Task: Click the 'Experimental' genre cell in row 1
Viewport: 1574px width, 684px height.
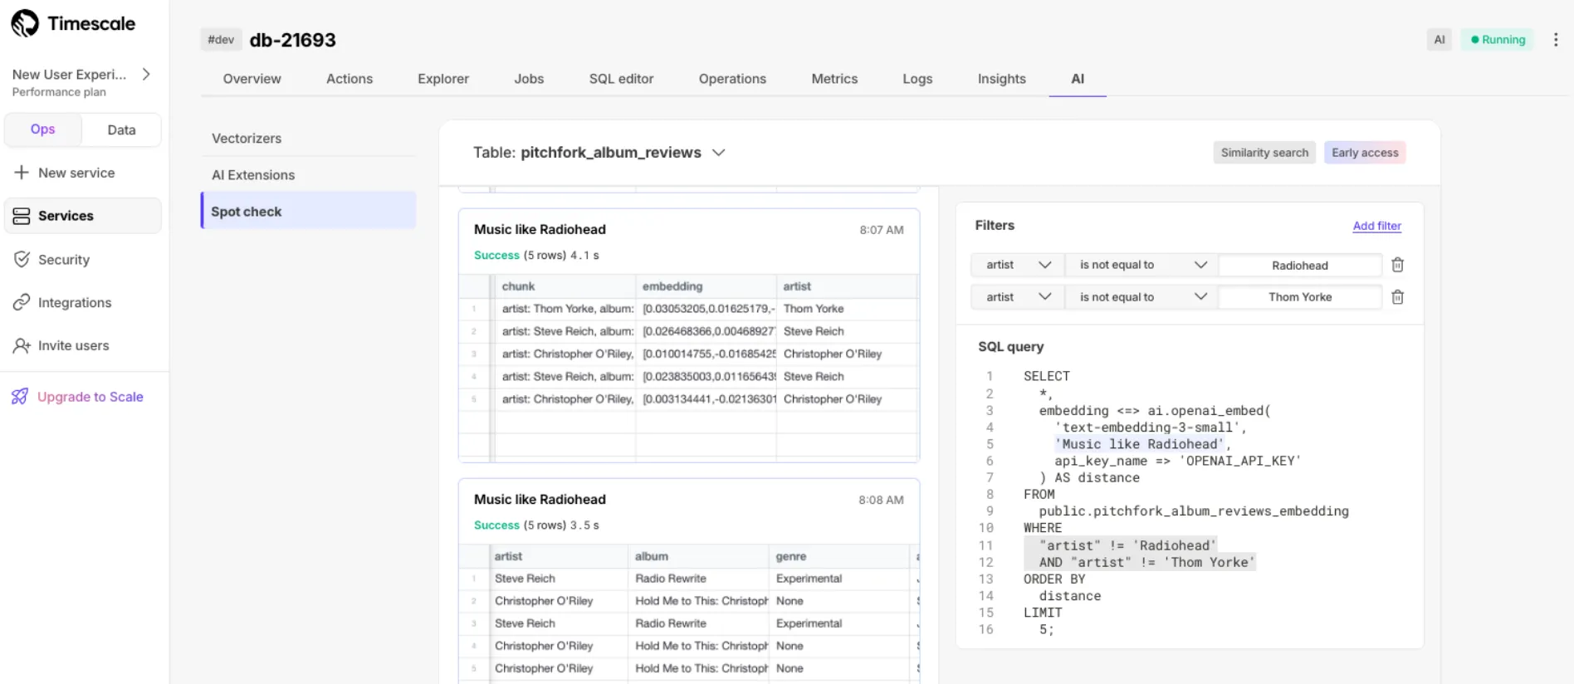Action: click(x=838, y=579)
